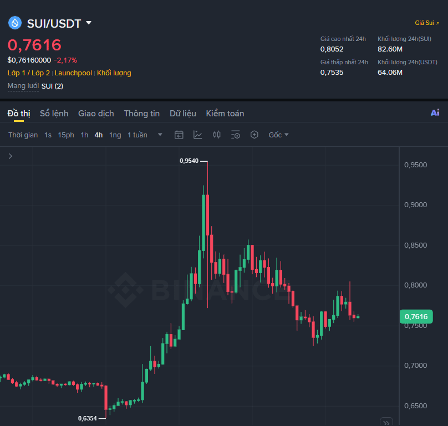Select the 4h interval
The height and width of the screenshot is (426, 448).
tap(99, 135)
